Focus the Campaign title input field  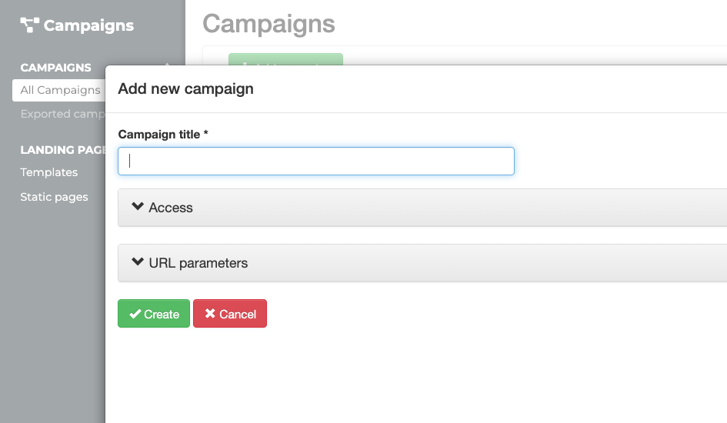[316, 162]
